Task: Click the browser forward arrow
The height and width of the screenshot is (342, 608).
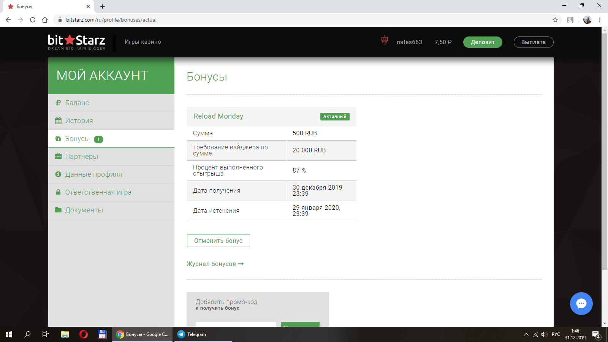Action: (x=21, y=20)
